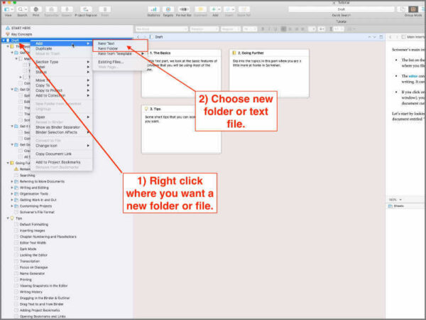Image resolution: width=426 pixels, height=320 pixels.
Task: Collapse the Going Further folder triangle
Action: [8, 163]
